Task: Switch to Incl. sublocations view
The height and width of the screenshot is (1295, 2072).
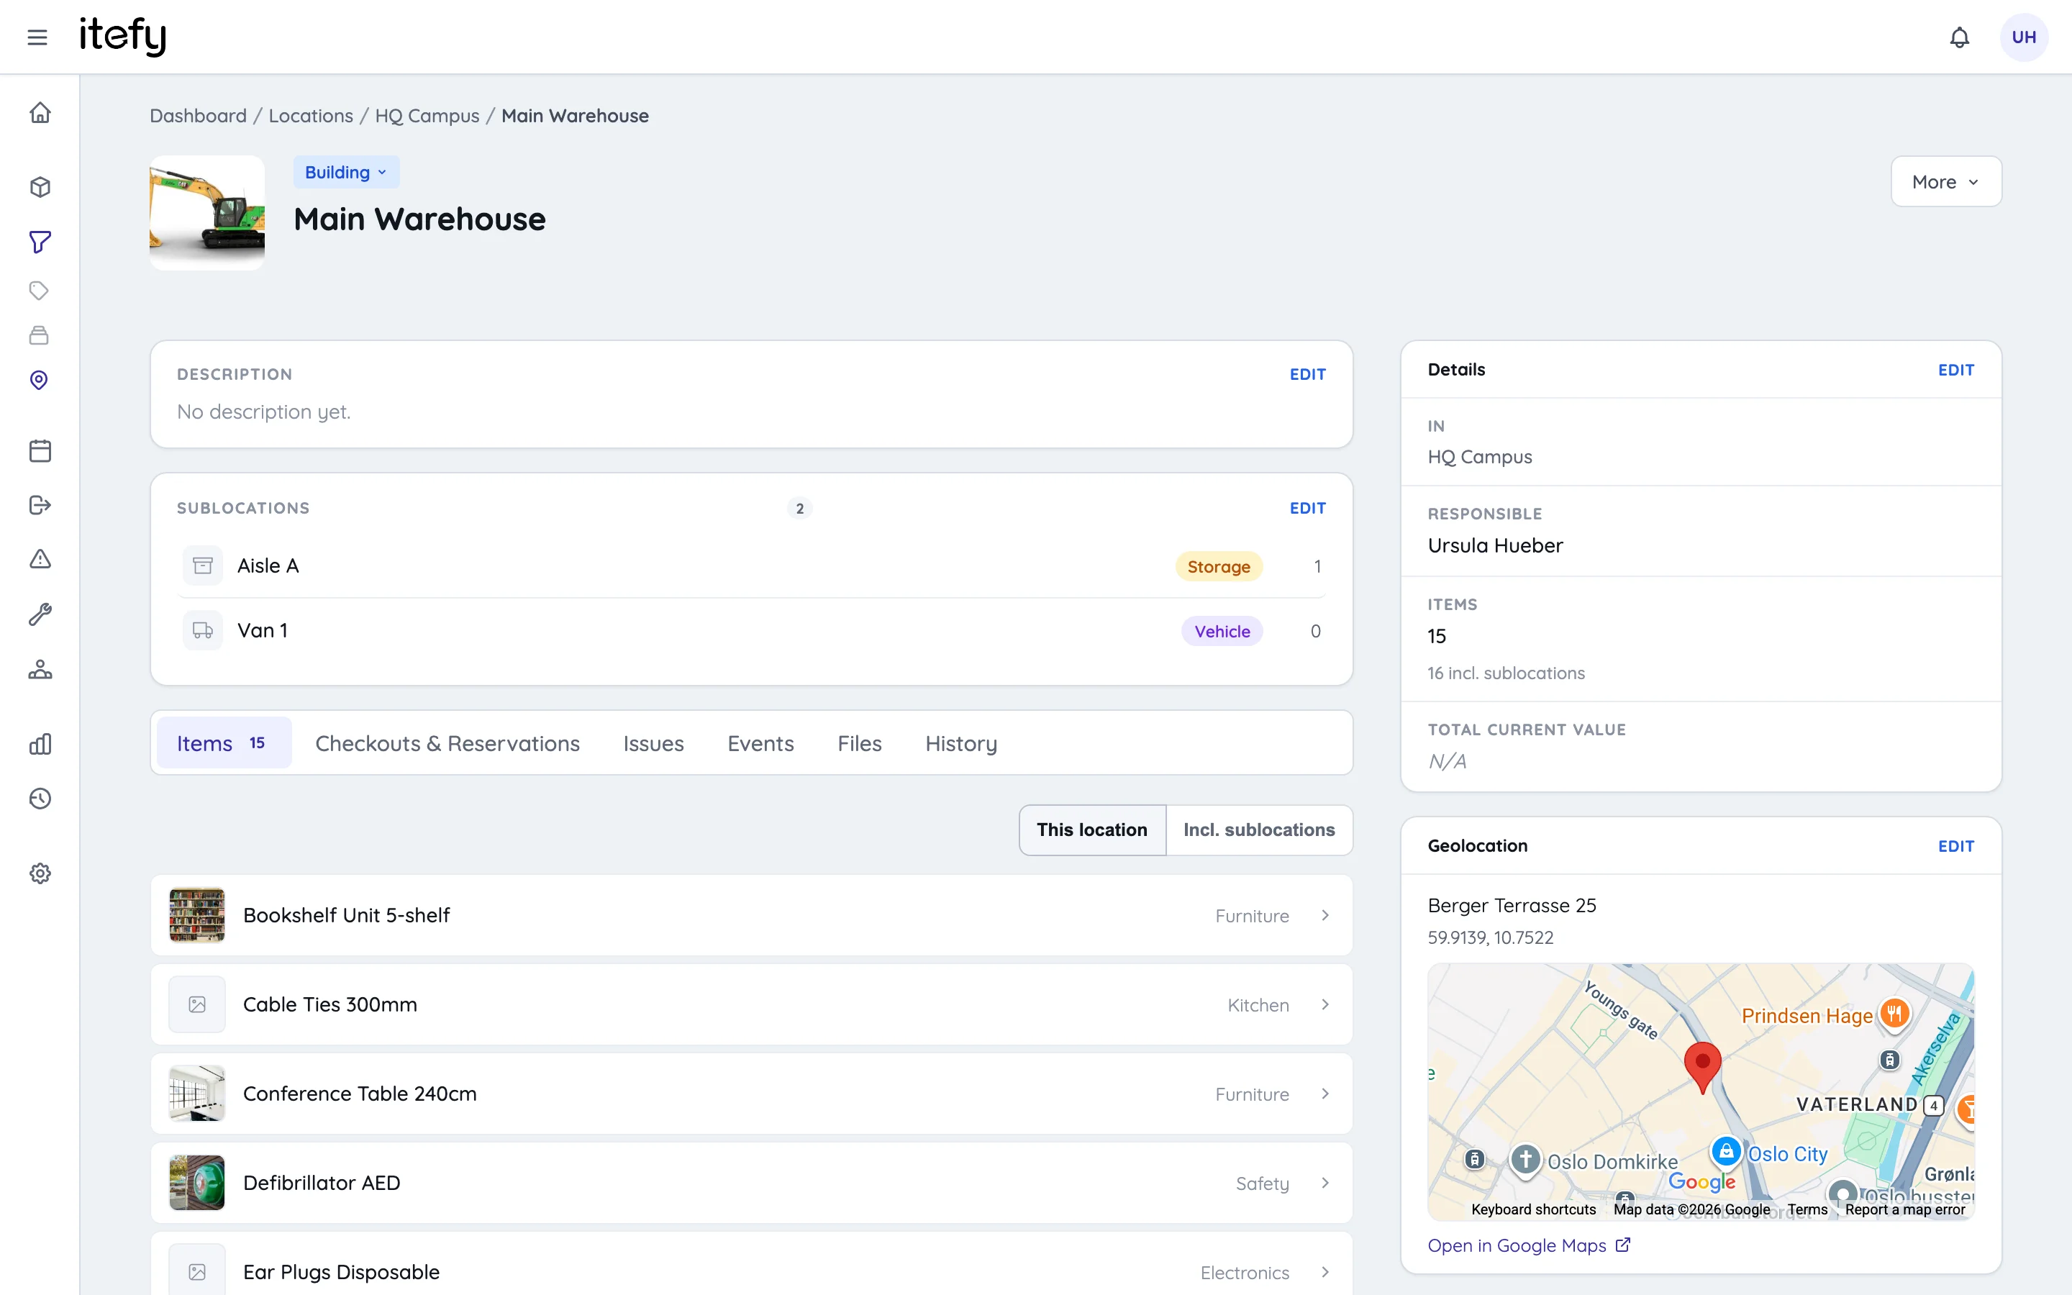Action: 1258,829
